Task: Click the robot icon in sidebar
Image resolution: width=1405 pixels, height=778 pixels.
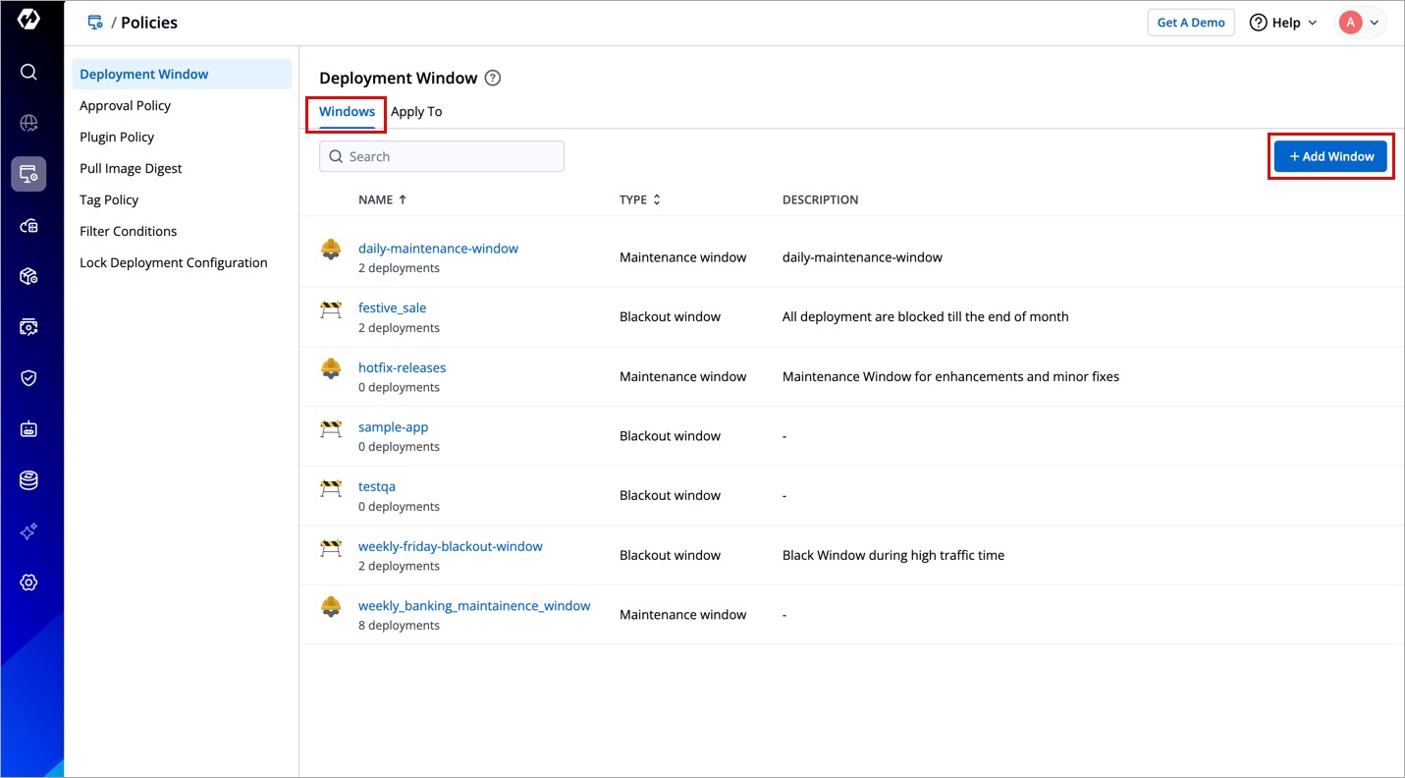Action: click(28, 429)
